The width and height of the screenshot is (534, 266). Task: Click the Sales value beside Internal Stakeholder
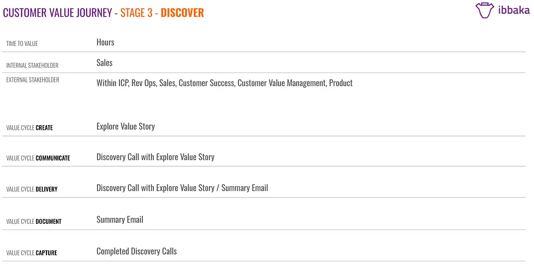tap(104, 63)
